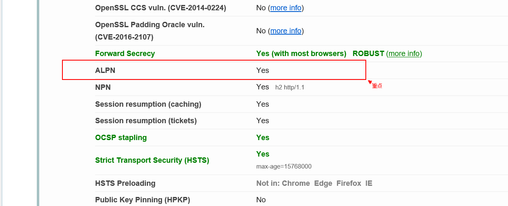This screenshot has height=206, width=508.
Task: Select the HSTS Preloading label
Action: 125,183
